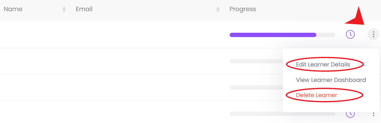381x123 pixels.
Task: Click the Email column header
Action: (x=84, y=9)
